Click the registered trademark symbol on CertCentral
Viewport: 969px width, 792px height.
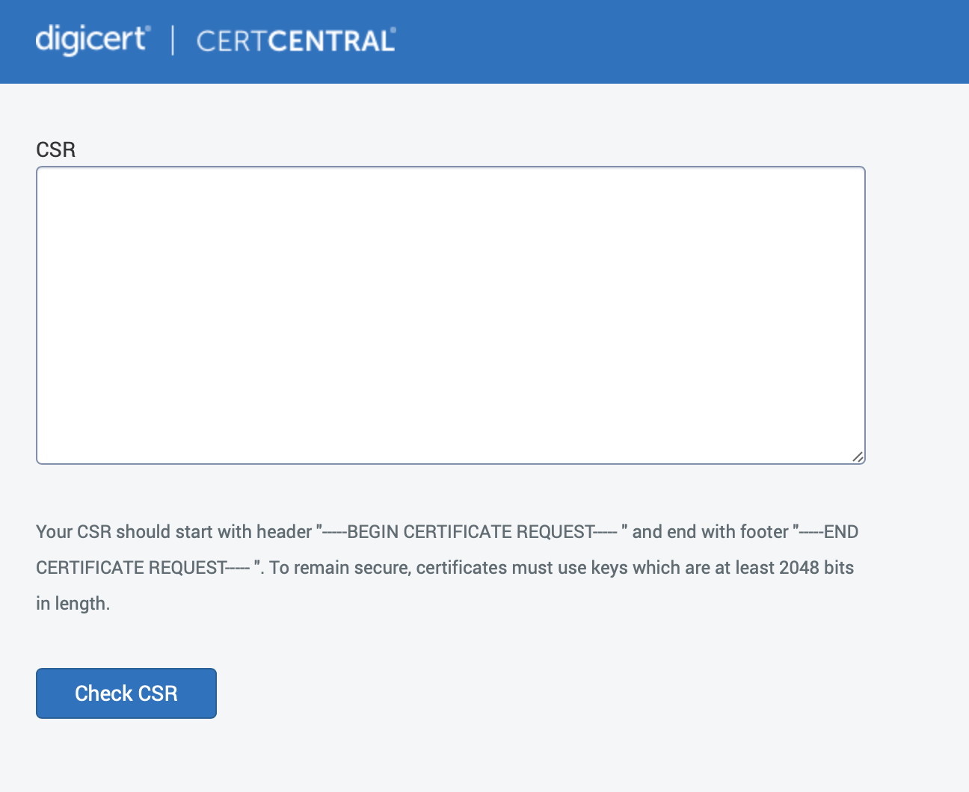(x=392, y=31)
